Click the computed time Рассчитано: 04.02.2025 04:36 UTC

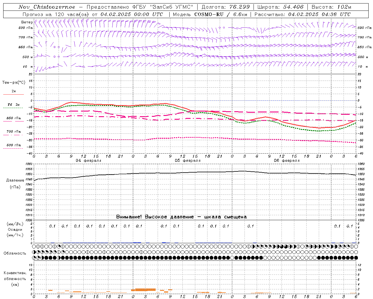coord(302,14)
